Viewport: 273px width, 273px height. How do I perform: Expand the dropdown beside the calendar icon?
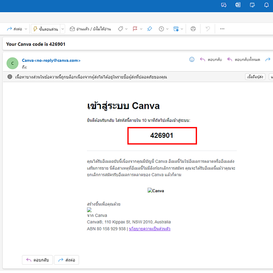(x=182, y=29)
